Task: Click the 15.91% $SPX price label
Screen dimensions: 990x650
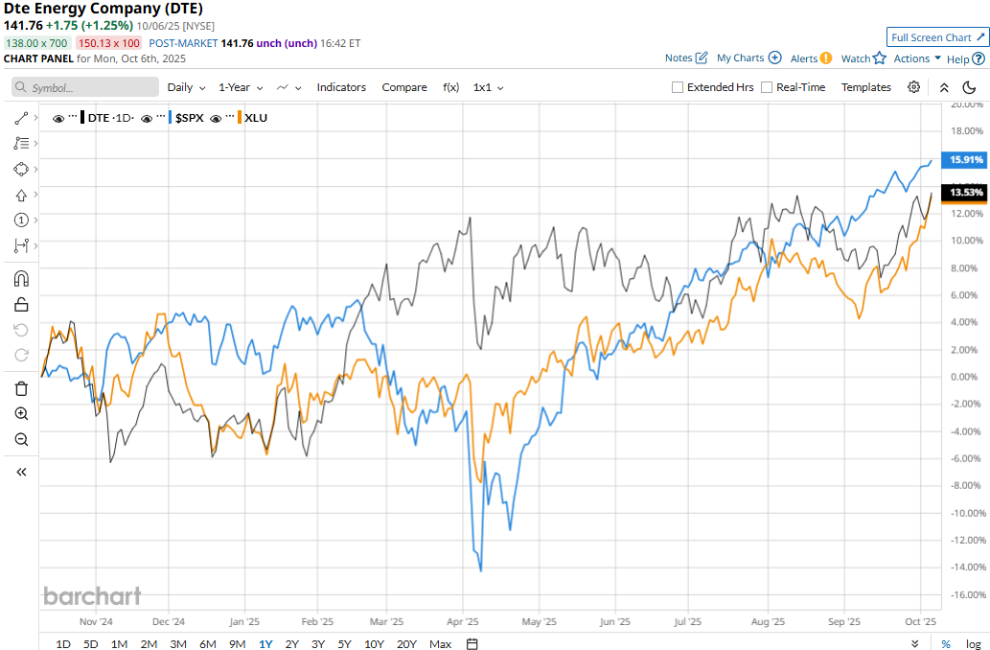Action: click(963, 160)
